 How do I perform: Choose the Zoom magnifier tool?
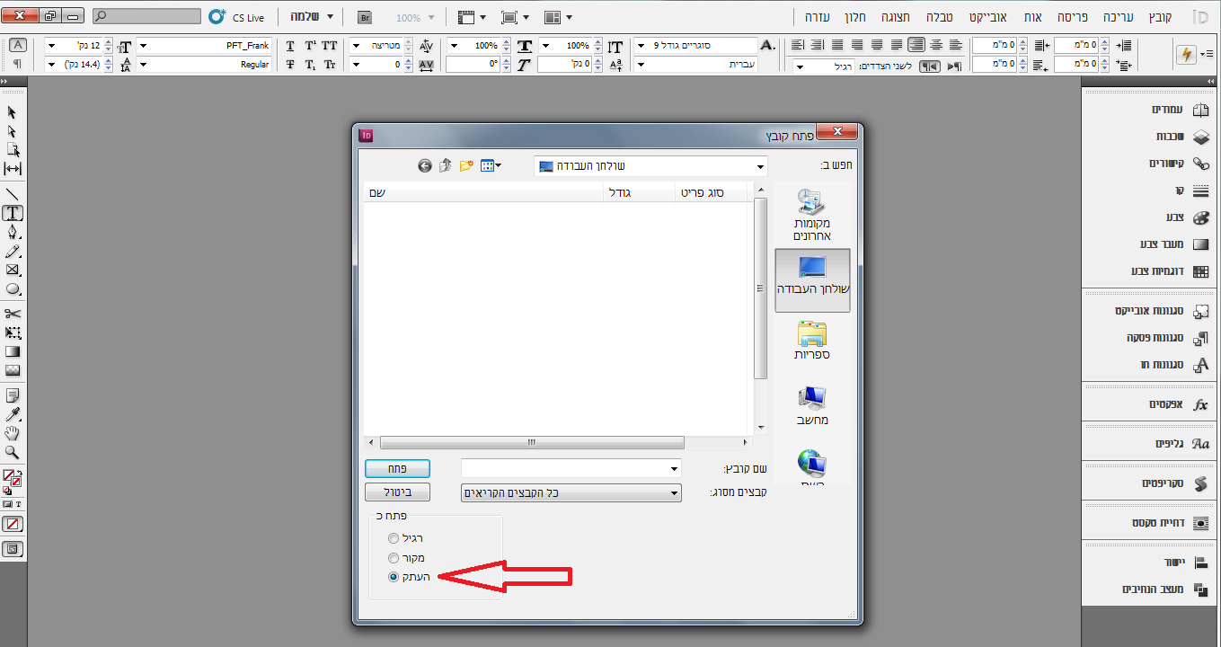click(x=13, y=452)
